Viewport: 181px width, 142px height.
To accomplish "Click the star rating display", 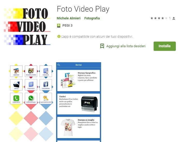I will [x=159, y=18].
